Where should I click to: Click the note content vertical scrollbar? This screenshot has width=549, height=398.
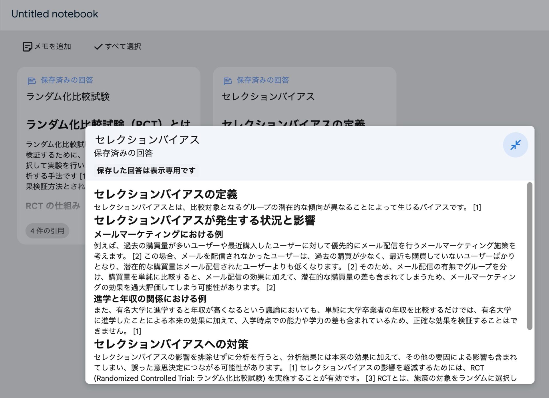pyautogui.click(x=530, y=256)
